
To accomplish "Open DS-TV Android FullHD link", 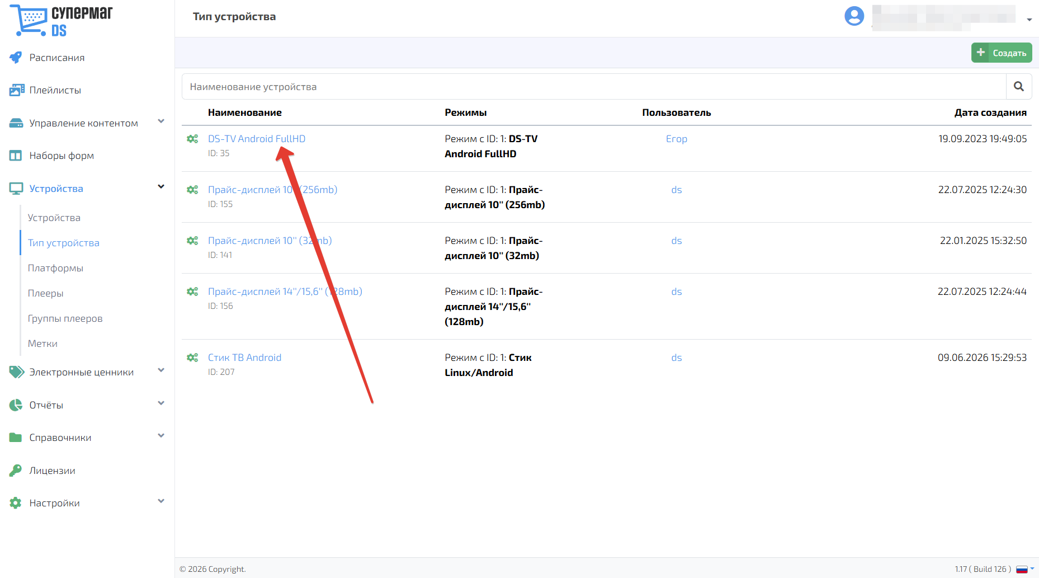I will 257,139.
